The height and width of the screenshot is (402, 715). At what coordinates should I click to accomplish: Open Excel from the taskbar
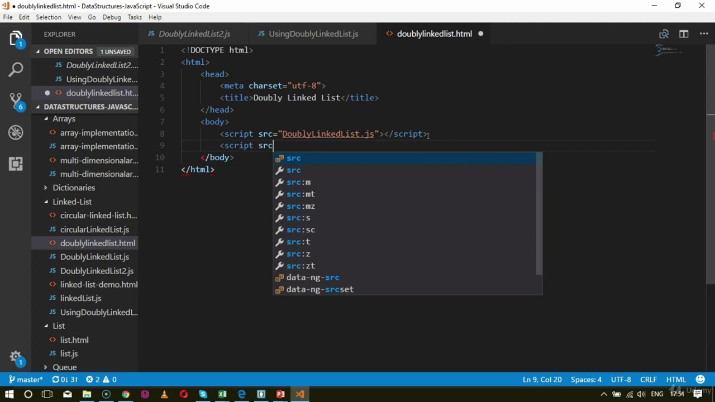point(222,394)
